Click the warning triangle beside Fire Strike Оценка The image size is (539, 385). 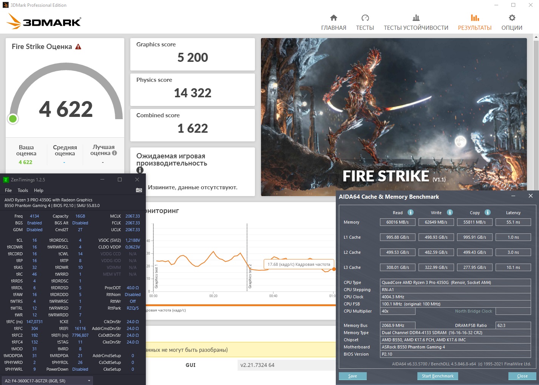tap(78, 47)
